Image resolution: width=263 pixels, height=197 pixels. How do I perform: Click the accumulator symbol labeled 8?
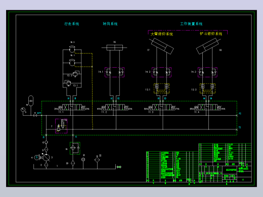[31, 101]
